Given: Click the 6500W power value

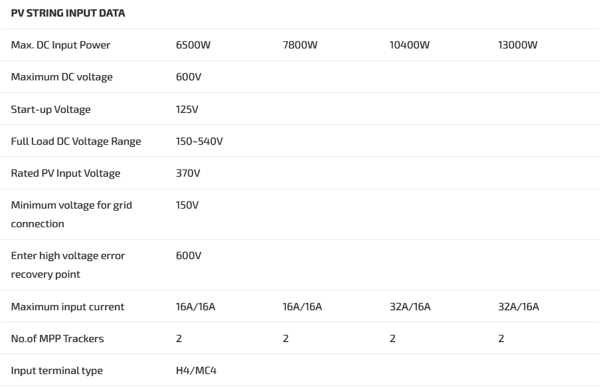Looking at the screenshot, I should coord(193,45).
